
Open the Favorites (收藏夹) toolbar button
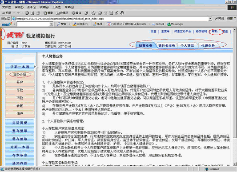coord(62,13)
